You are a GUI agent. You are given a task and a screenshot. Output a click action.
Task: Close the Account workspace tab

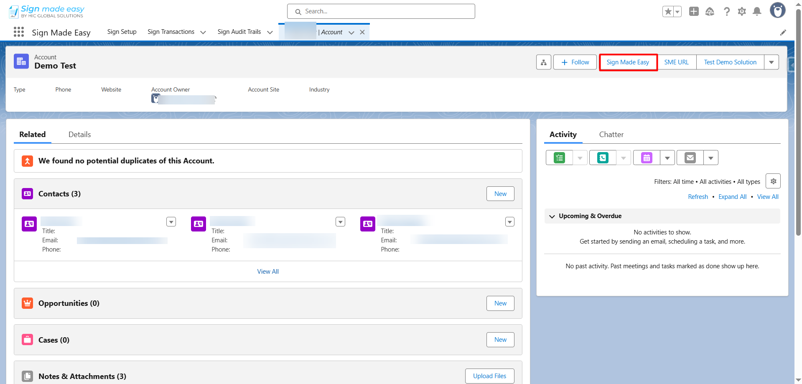coord(362,32)
